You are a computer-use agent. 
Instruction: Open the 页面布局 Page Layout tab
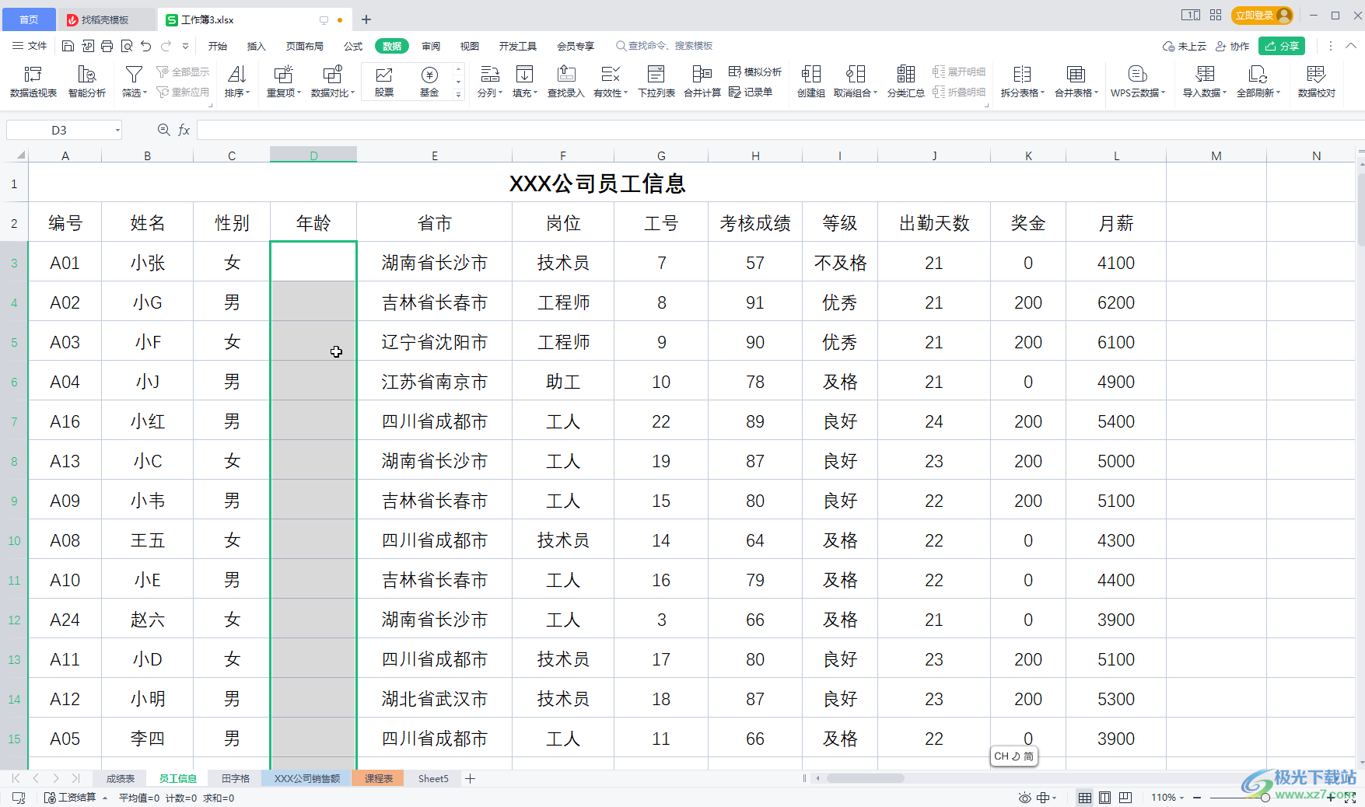tap(305, 46)
